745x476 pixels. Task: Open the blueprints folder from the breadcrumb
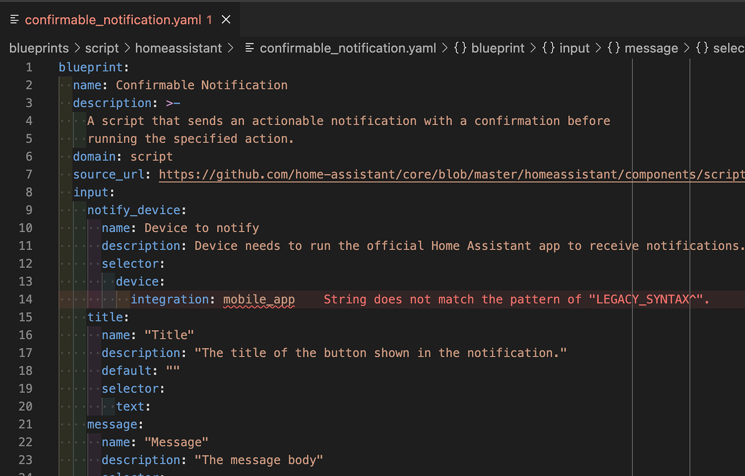(38, 47)
